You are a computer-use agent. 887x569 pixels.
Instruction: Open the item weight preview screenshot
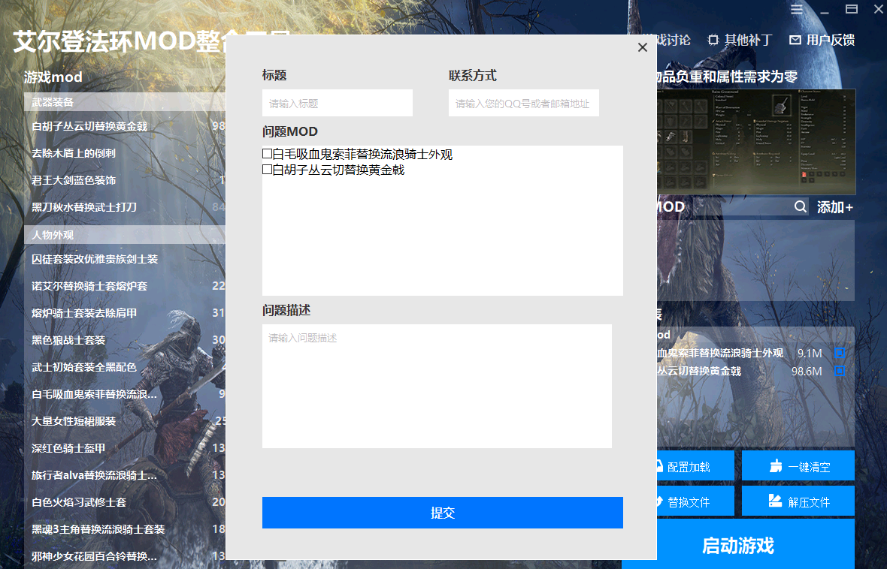coord(755,141)
